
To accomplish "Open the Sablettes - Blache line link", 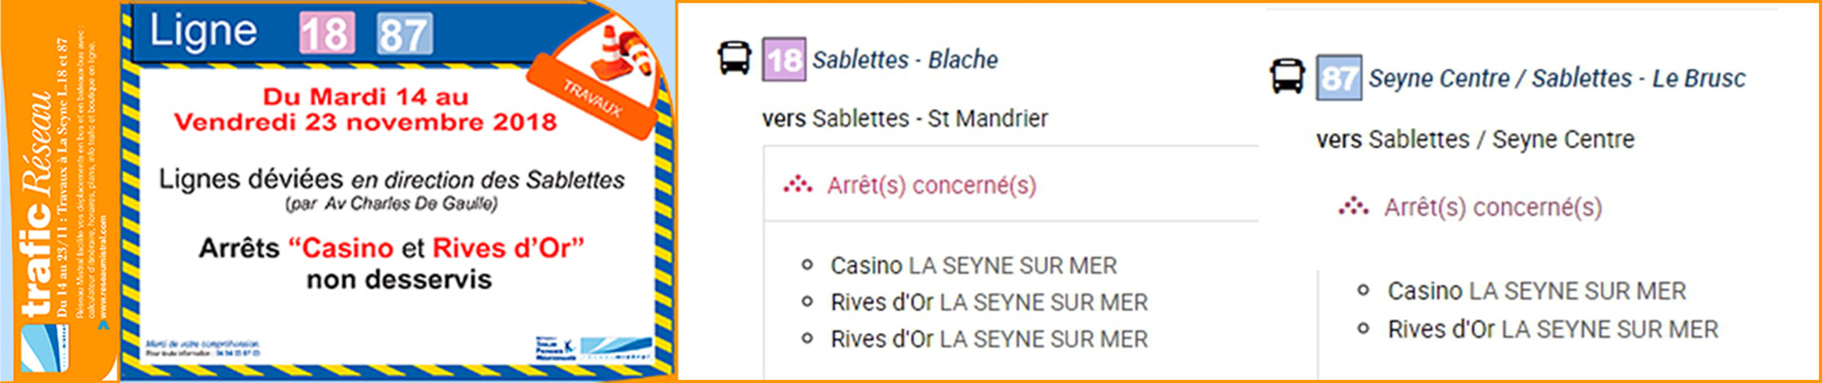I will point(904,60).
